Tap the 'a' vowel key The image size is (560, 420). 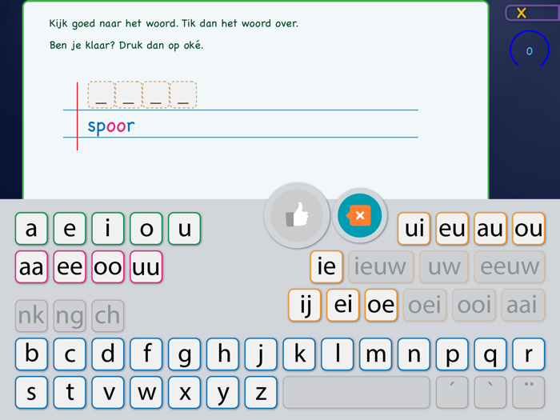pos(31,229)
